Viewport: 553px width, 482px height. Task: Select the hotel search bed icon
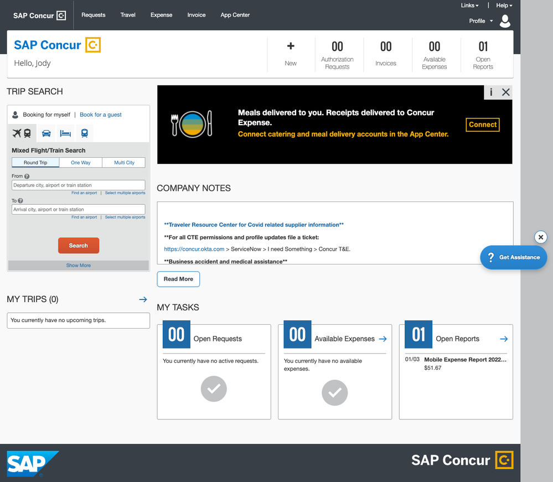point(65,133)
